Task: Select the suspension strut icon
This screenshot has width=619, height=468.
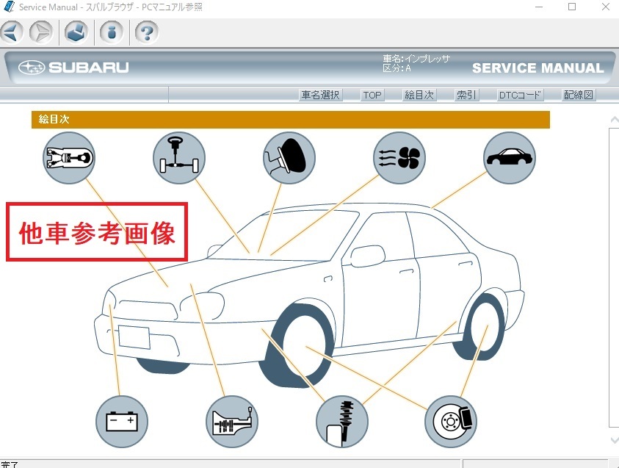Action: (x=342, y=422)
